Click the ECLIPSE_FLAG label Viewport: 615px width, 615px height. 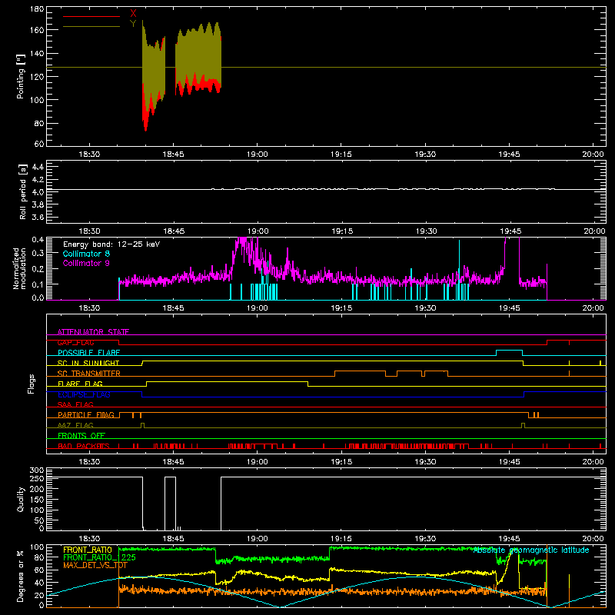tap(84, 394)
